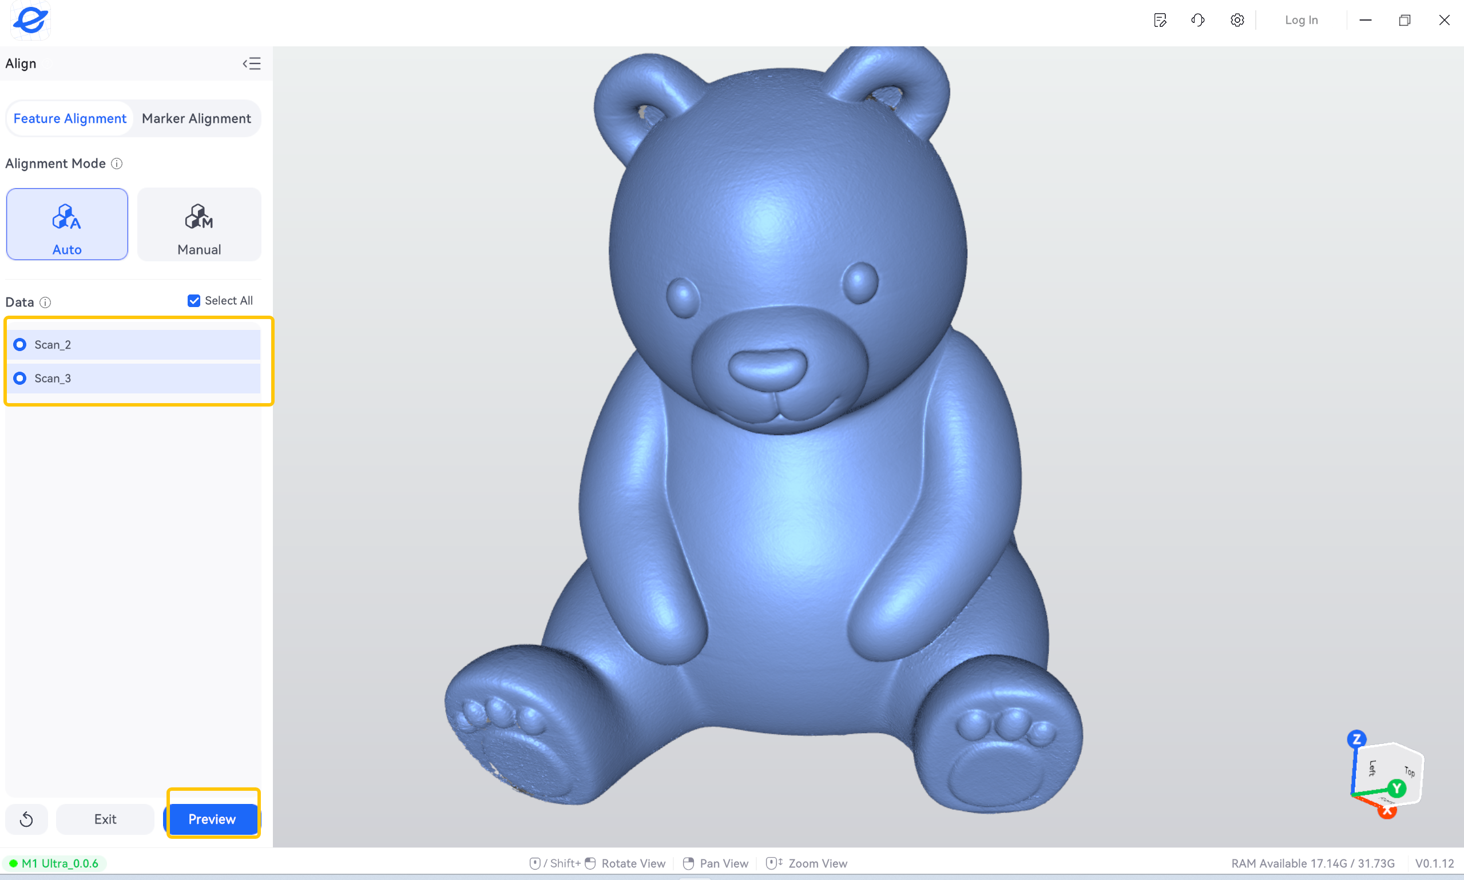Screen dimensions: 1464x880
Task: Click the Z axis handle on gizmo
Action: click(1356, 739)
